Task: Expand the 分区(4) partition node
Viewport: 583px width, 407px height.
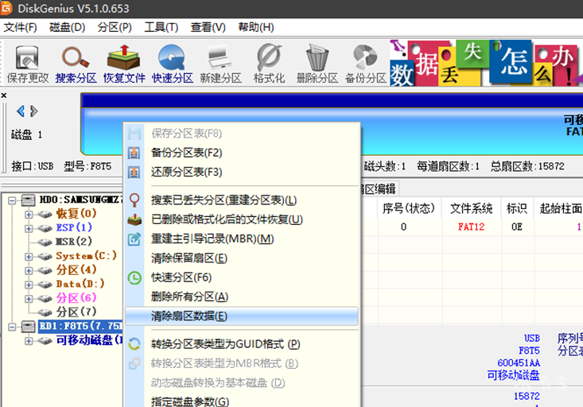Action: tap(29, 270)
